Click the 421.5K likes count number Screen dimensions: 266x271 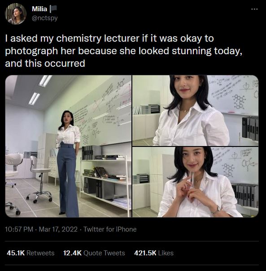[x=145, y=253]
